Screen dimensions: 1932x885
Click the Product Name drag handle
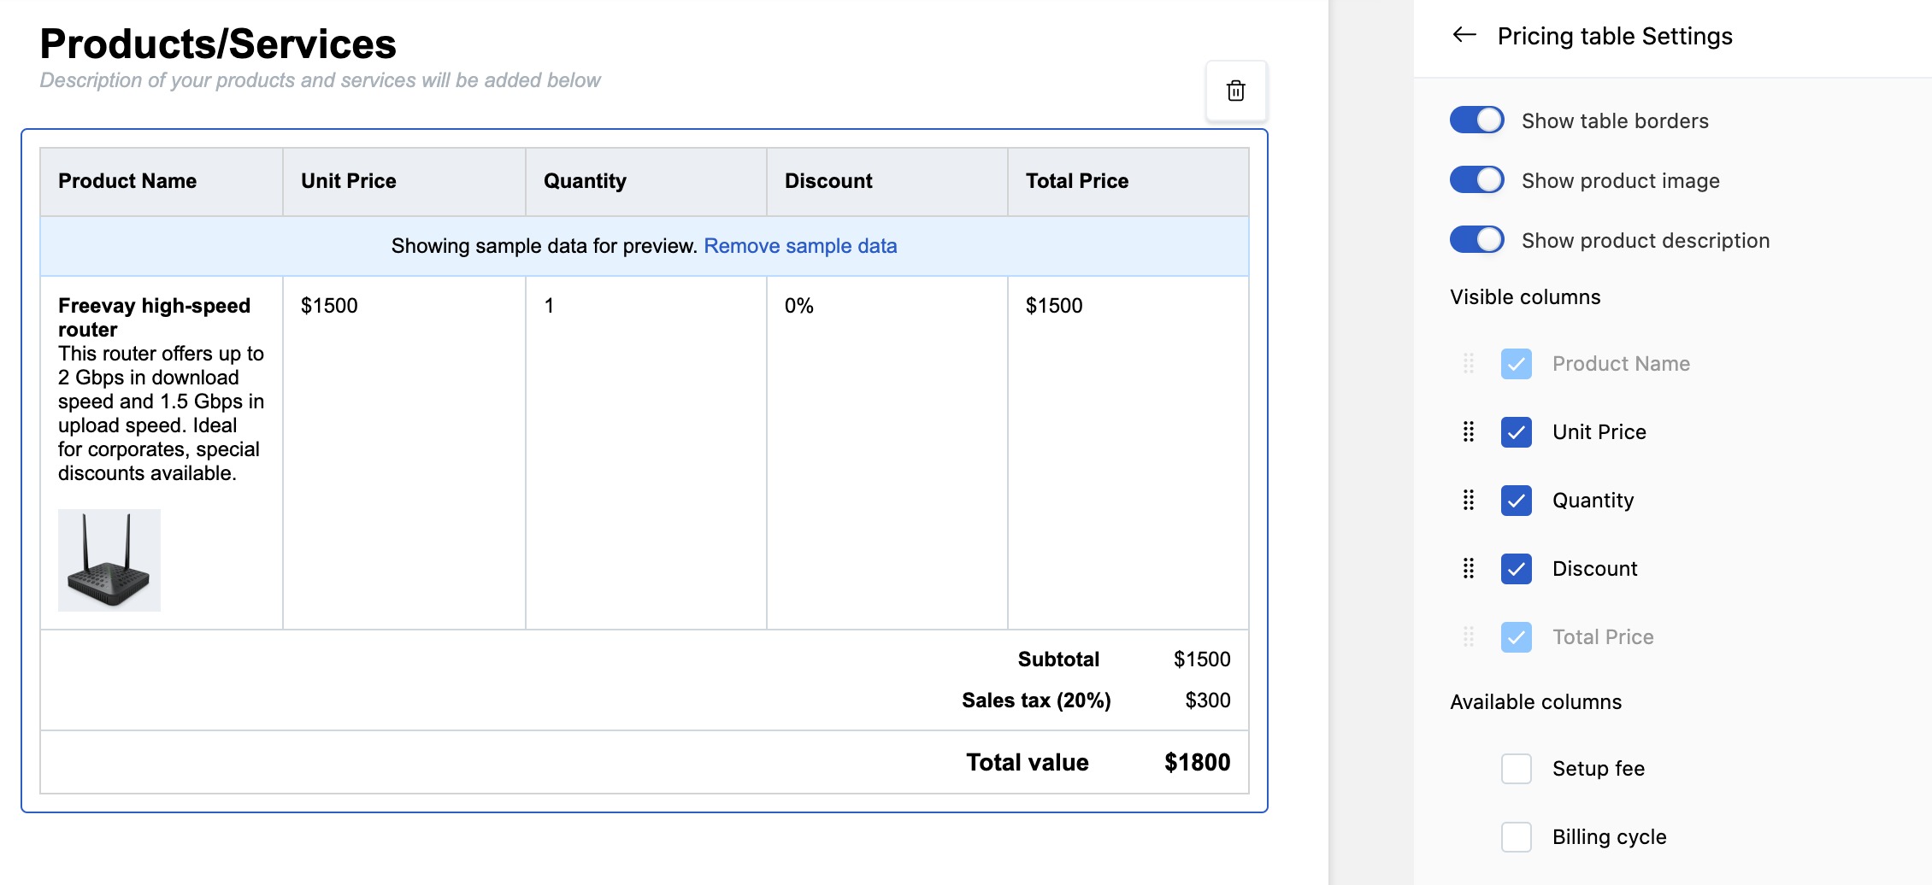pyautogui.click(x=1468, y=364)
